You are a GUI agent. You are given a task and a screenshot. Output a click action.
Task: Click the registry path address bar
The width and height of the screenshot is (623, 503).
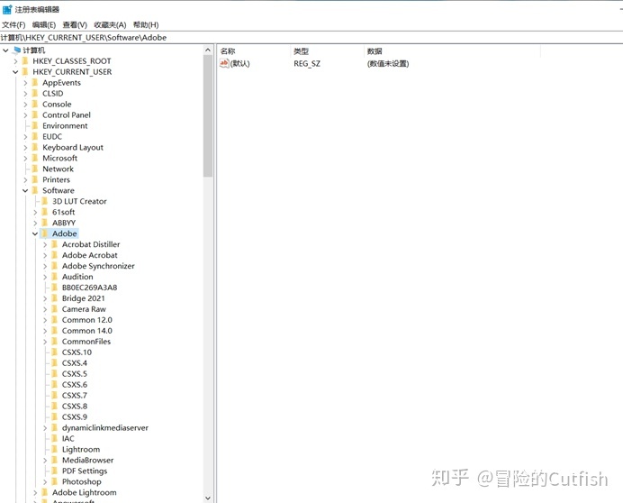pyautogui.click(x=311, y=37)
